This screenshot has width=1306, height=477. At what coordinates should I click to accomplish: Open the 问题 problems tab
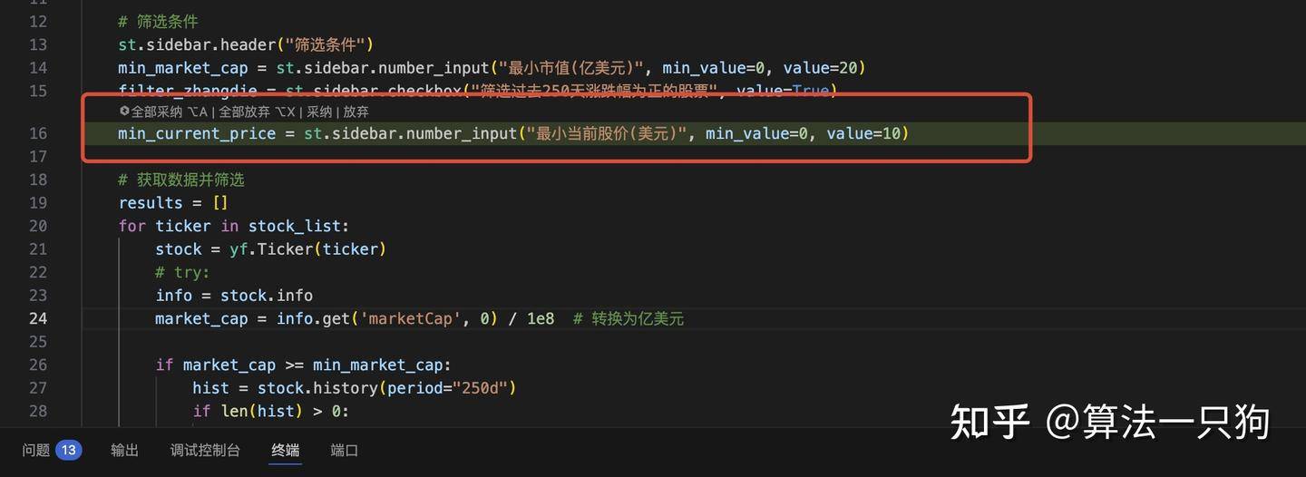pyautogui.click(x=36, y=450)
